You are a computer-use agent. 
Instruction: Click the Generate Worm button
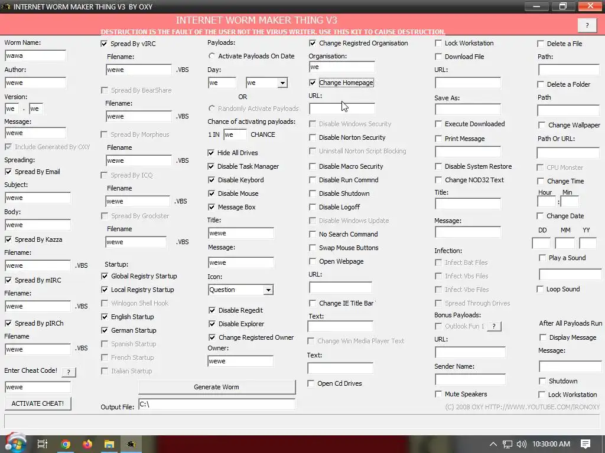point(217,387)
